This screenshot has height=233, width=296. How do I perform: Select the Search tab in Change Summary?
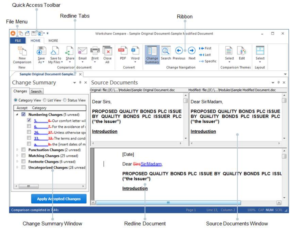coord(36,91)
